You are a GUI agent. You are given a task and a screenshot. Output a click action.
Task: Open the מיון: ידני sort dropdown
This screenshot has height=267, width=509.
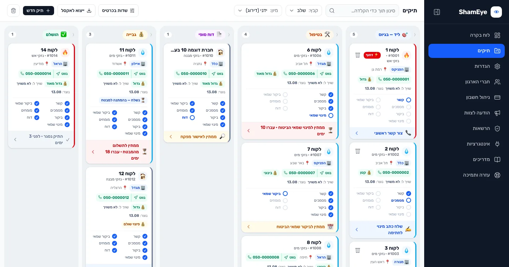tap(258, 11)
